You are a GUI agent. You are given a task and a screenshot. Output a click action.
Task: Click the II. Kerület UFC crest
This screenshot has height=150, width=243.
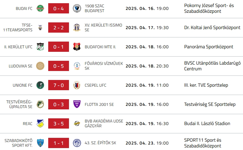(40, 47)
